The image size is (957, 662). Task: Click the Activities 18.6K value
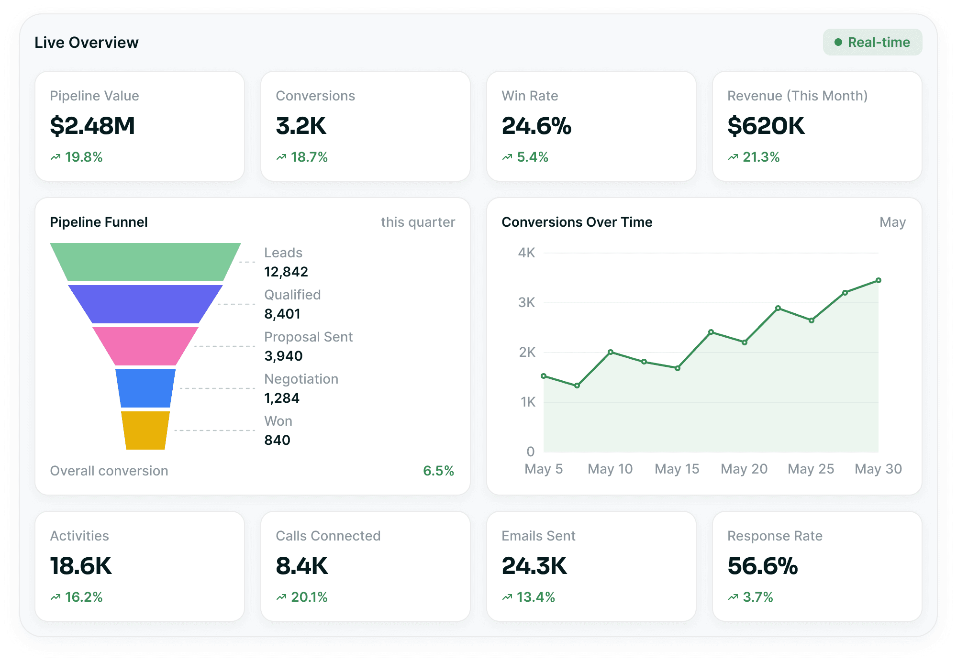[x=81, y=566]
